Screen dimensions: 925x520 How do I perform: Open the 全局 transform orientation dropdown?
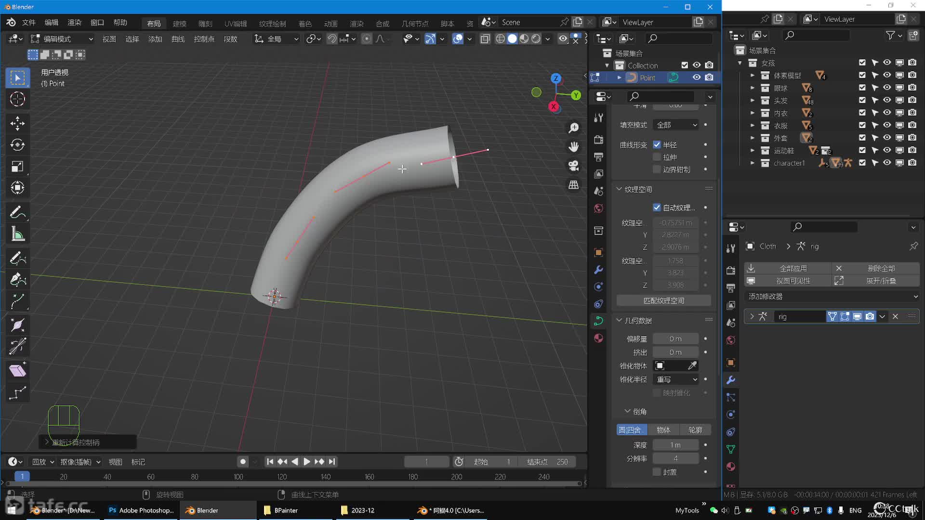[277, 39]
